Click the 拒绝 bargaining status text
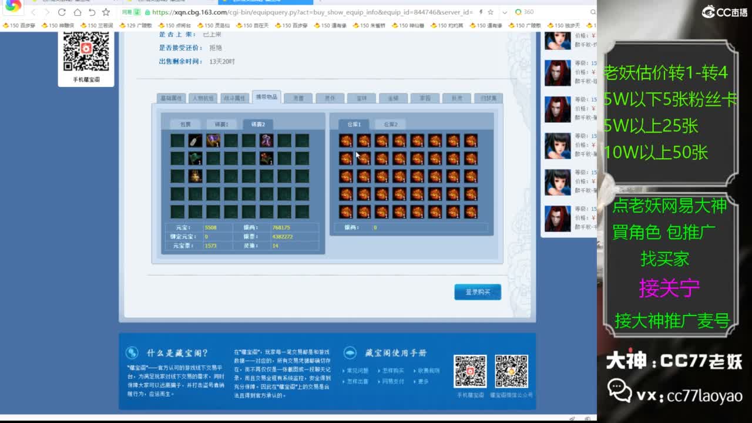The height and width of the screenshot is (423, 752). coord(216,48)
